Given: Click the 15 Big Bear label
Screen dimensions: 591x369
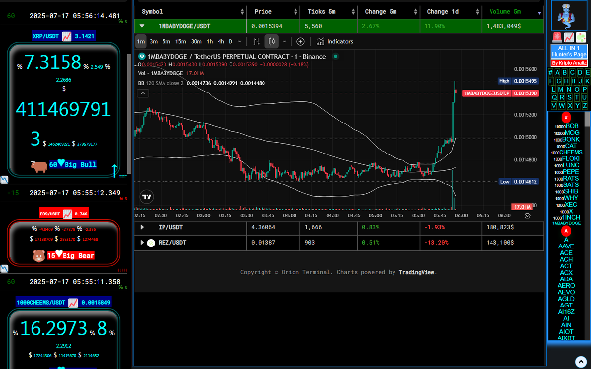Looking at the screenshot, I should [x=70, y=255].
